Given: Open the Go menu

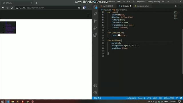Looking at the screenshot, I should [124, 1].
